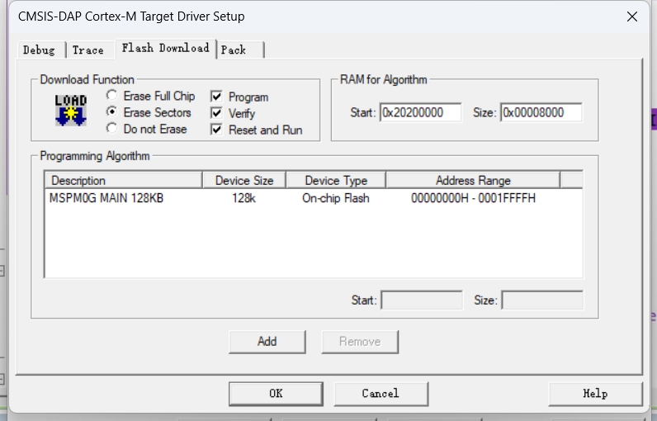
Task: Click the RAM Start address field
Action: pos(420,112)
